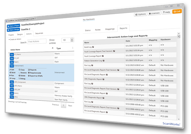191x134 pixels.
Task: Choose Loop for Interconnect1
Action: (13, 78)
